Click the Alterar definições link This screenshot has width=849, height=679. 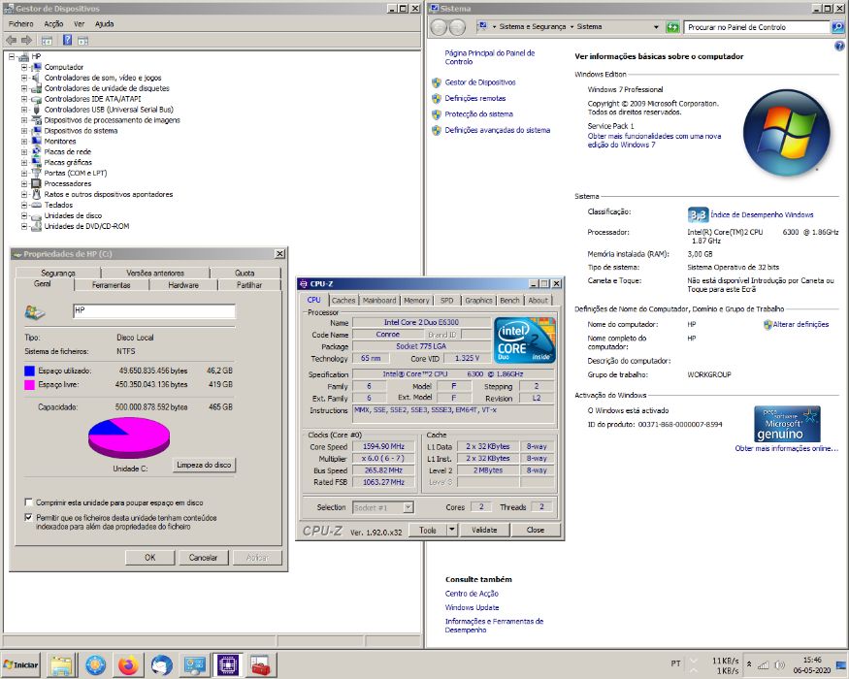tap(800, 324)
